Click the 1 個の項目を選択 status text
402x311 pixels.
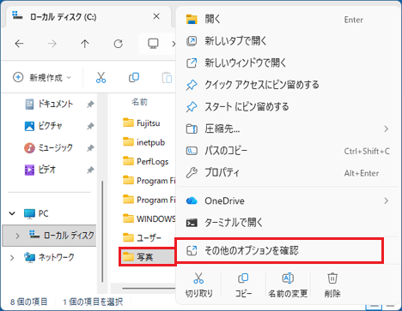coord(93,302)
